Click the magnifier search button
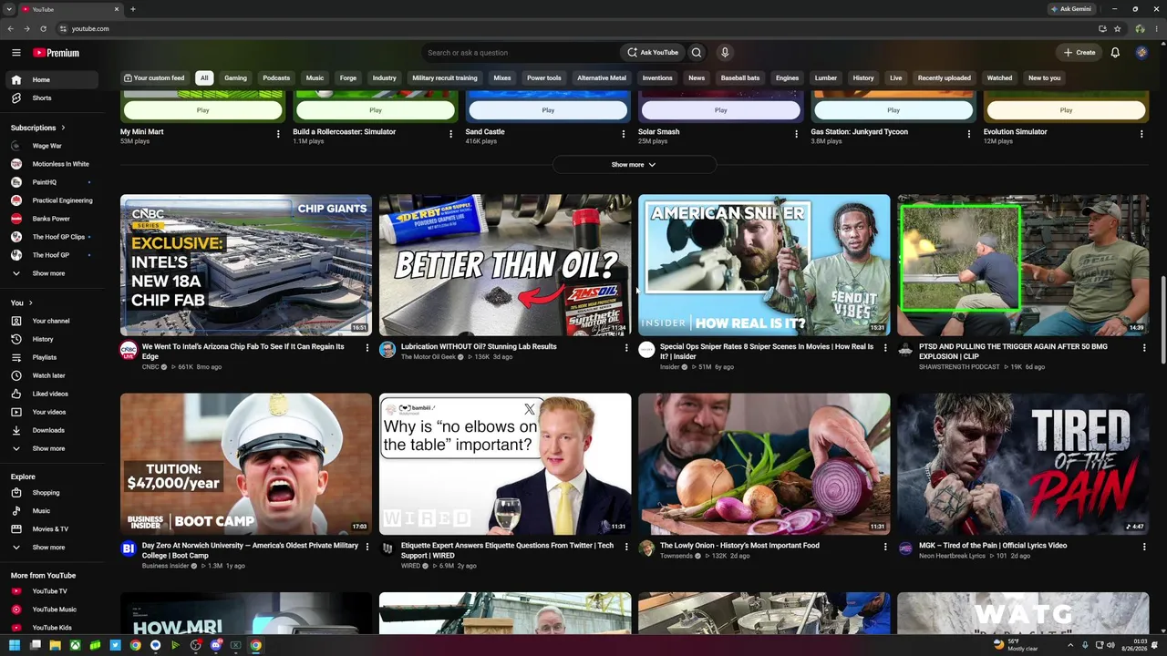1167x656 pixels. tap(697, 53)
